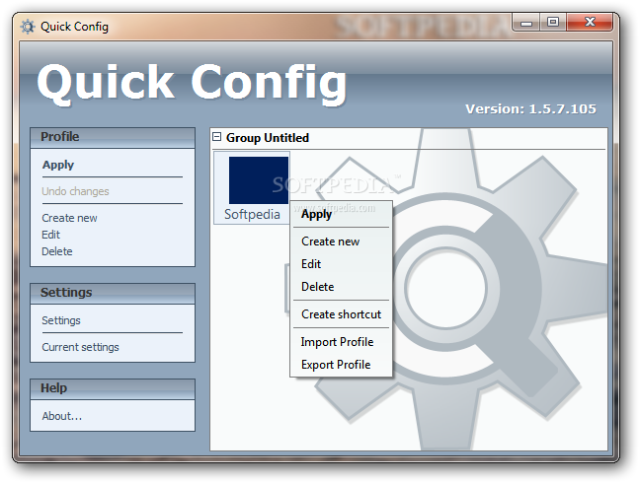640x483 pixels.
Task: Click the Group Untitled header text
Action: (268, 138)
